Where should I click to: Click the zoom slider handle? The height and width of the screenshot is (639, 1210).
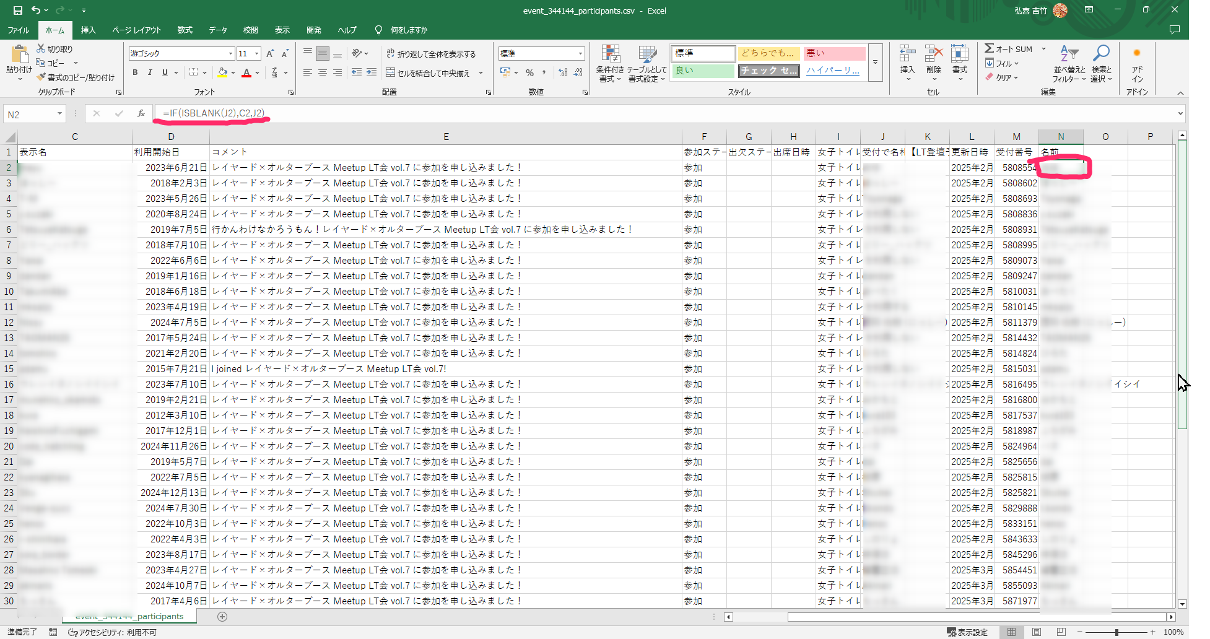[1116, 632]
